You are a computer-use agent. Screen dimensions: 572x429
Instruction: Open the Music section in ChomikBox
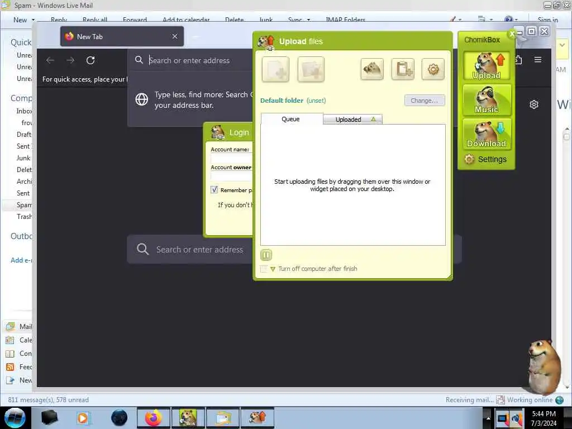(x=487, y=100)
